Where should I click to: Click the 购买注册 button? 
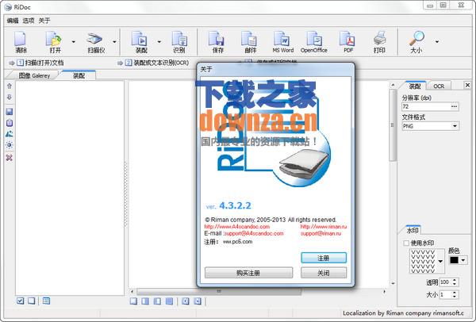pos(248,273)
